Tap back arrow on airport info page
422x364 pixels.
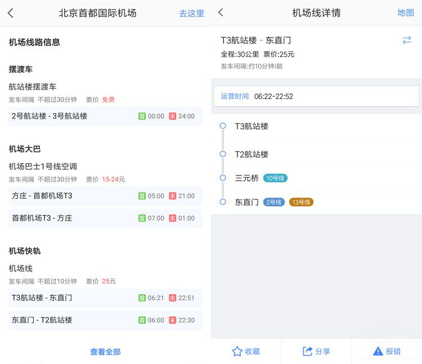click(x=11, y=13)
